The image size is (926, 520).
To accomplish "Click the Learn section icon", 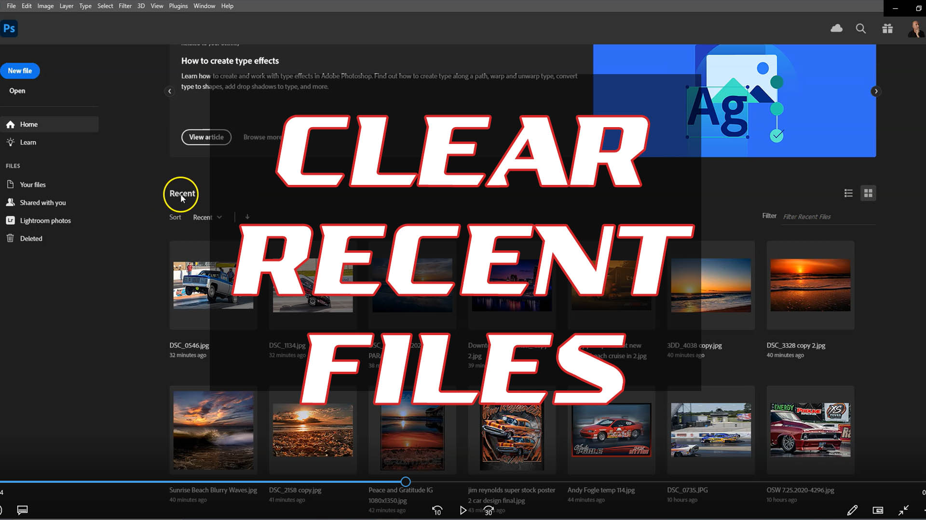I will click(10, 142).
